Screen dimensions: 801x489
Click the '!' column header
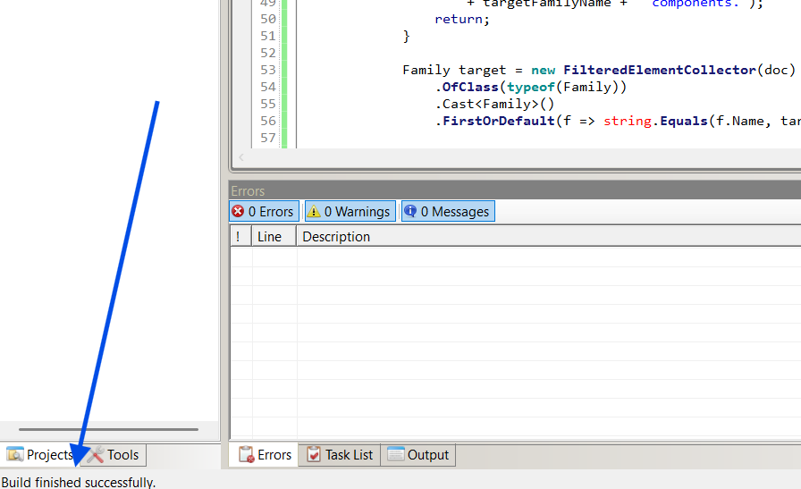(240, 237)
